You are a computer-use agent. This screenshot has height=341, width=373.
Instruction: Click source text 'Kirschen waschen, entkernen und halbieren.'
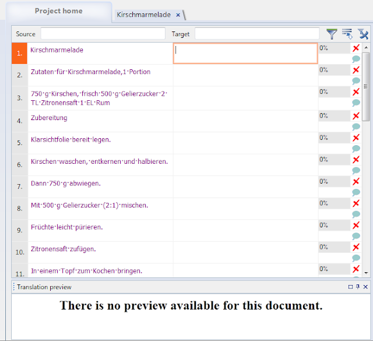click(100, 161)
